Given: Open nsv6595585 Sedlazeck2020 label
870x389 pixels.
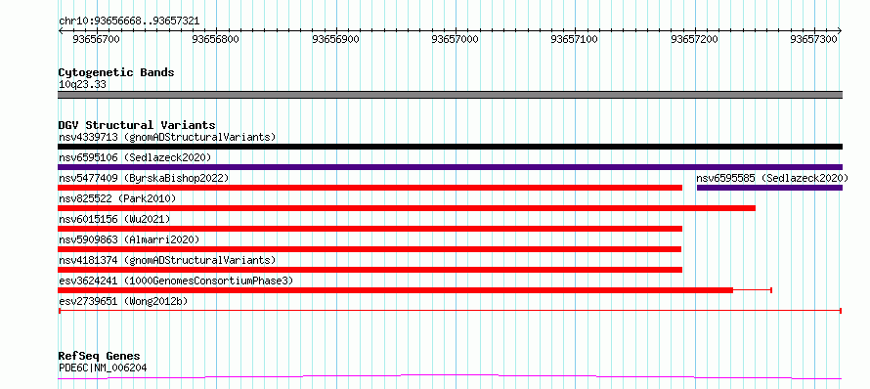Looking at the screenshot, I should tap(772, 178).
